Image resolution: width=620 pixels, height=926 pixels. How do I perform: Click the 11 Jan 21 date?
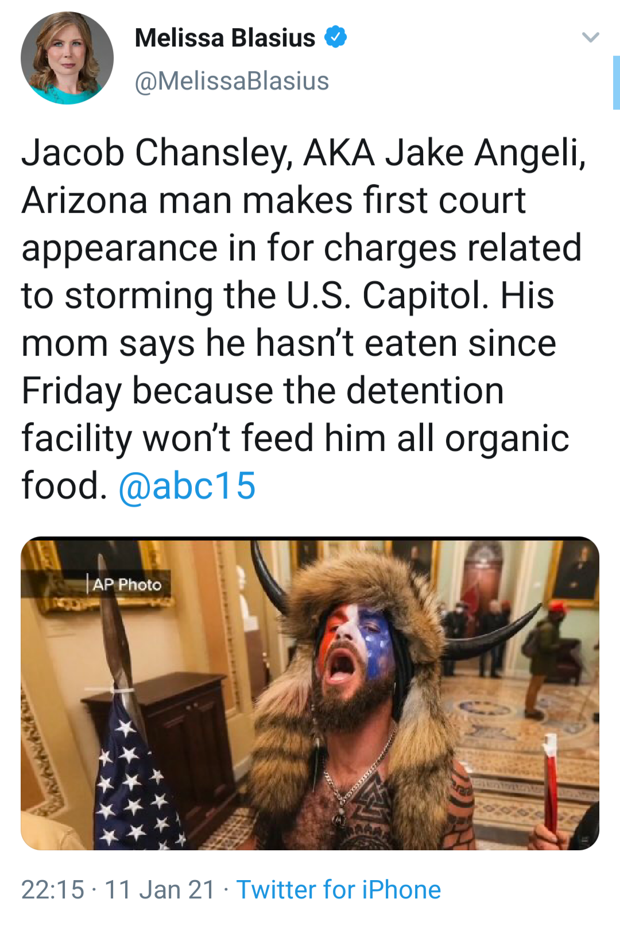(160, 890)
